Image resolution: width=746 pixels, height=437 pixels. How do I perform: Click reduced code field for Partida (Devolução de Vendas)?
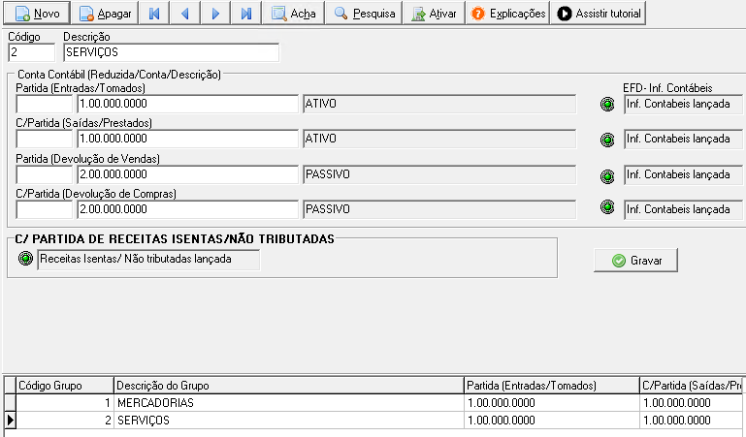pos(45,174)
